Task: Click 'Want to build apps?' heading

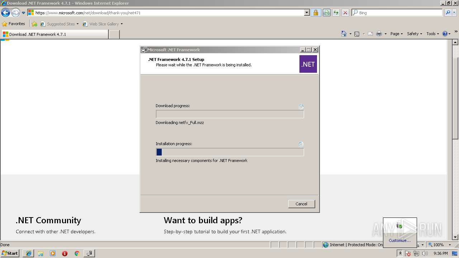Action: (203, 220)
